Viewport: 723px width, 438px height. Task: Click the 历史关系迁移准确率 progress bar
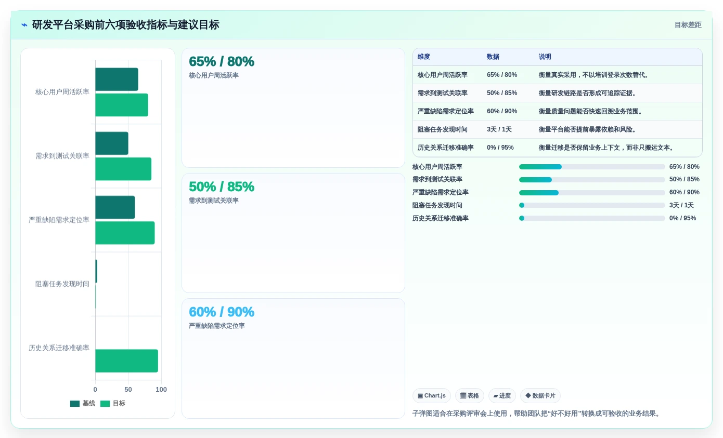click(592, 218)
